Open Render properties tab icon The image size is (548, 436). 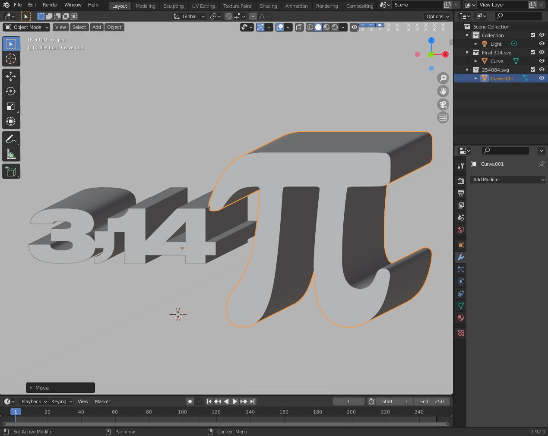pos(461,181)
